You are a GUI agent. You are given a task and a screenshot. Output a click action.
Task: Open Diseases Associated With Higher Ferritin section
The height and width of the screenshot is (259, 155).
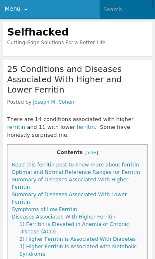pyautogui.click(x=64, y=217)
